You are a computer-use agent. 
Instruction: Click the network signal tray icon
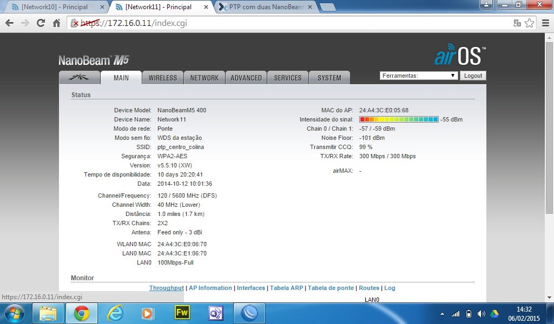pos(456,313)
